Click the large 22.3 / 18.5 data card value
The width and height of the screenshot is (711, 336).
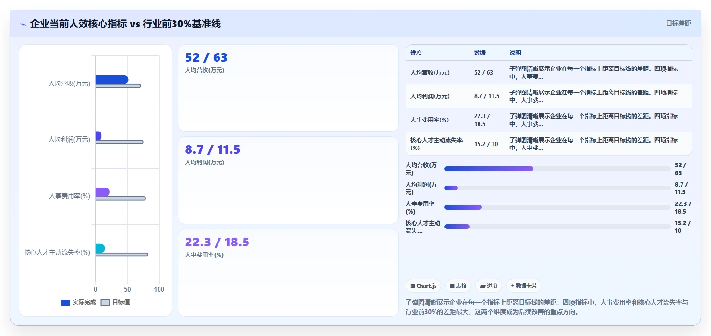tap(217, 242)
